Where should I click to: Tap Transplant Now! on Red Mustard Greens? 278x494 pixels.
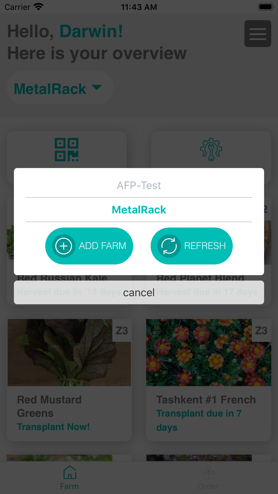(x=53, y=427)
